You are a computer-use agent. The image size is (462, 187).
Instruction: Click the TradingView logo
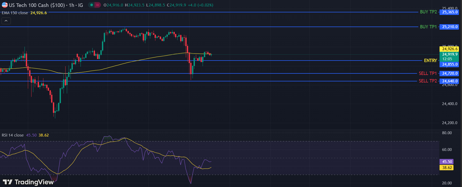coord(28,182)
